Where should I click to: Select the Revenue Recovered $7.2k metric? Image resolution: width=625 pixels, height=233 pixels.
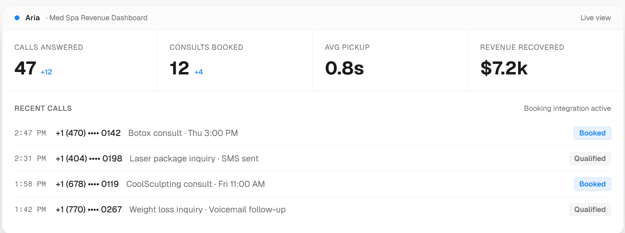[x=504, y=68]
